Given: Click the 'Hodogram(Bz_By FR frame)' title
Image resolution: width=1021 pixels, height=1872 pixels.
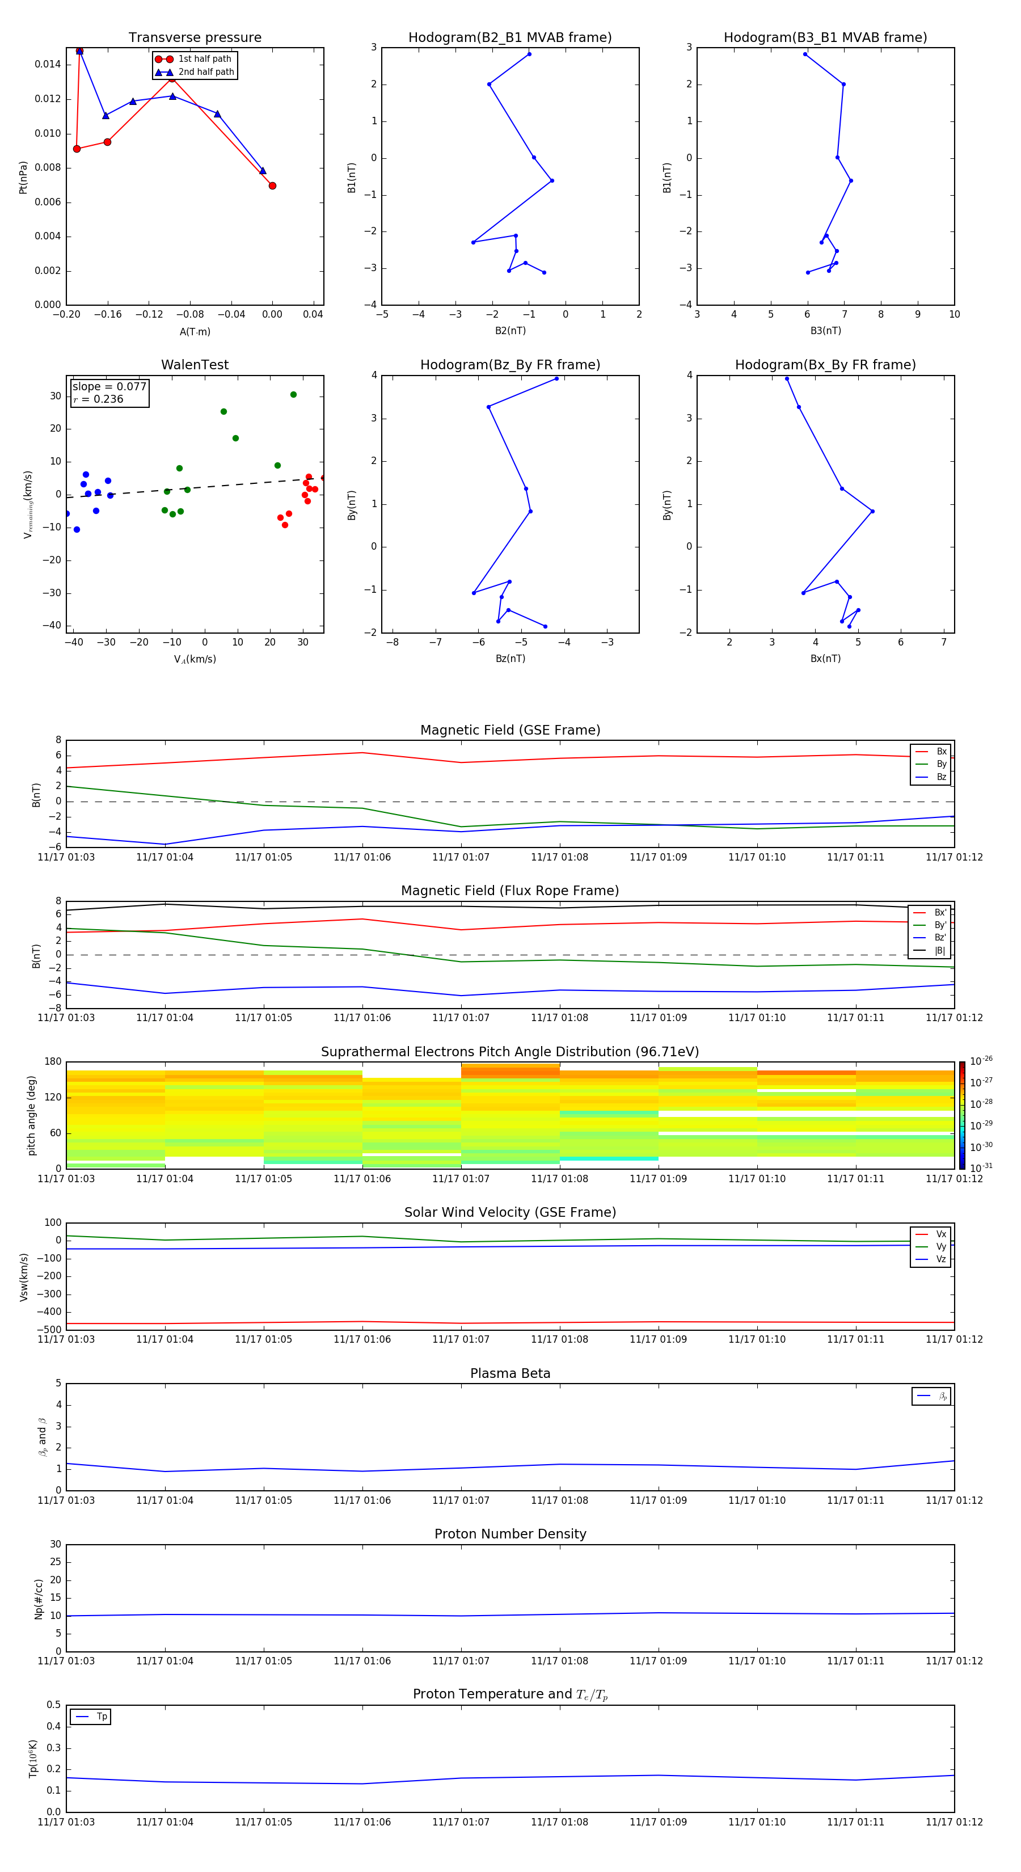Looking at the screenshot, I should 510,365.
